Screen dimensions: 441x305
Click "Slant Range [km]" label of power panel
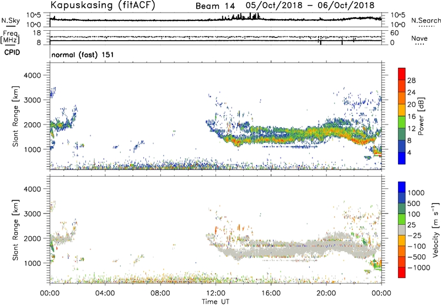coord(15,116)
